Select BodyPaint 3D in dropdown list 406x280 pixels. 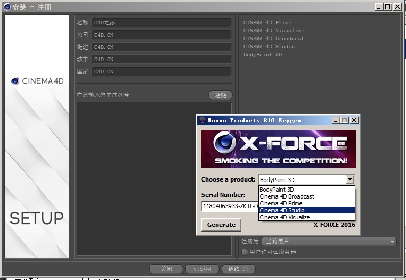point(307,190)
